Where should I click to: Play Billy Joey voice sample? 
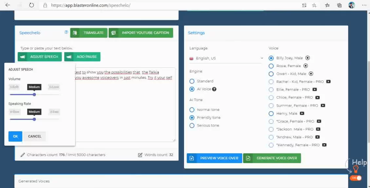click(307, 58)
